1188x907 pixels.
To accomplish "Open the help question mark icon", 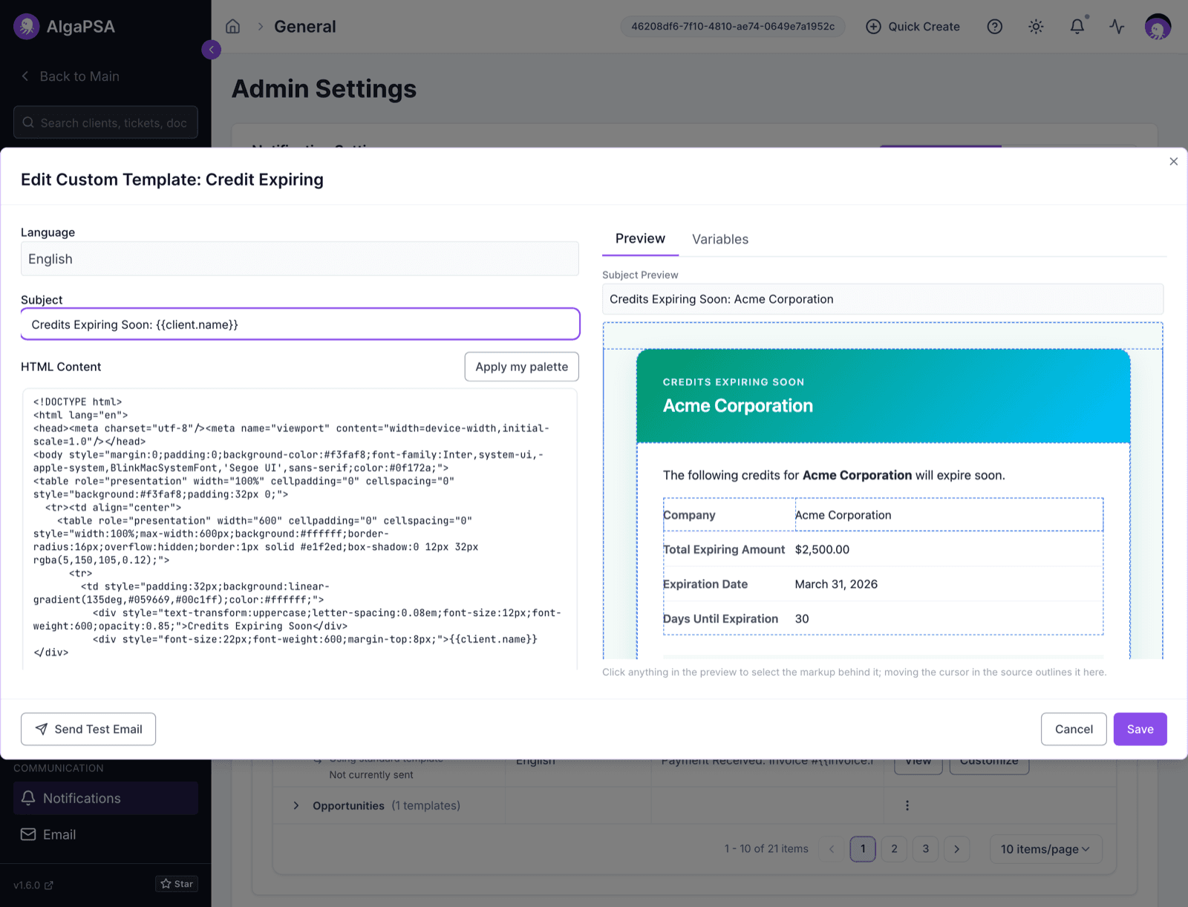I will (995, 27).
